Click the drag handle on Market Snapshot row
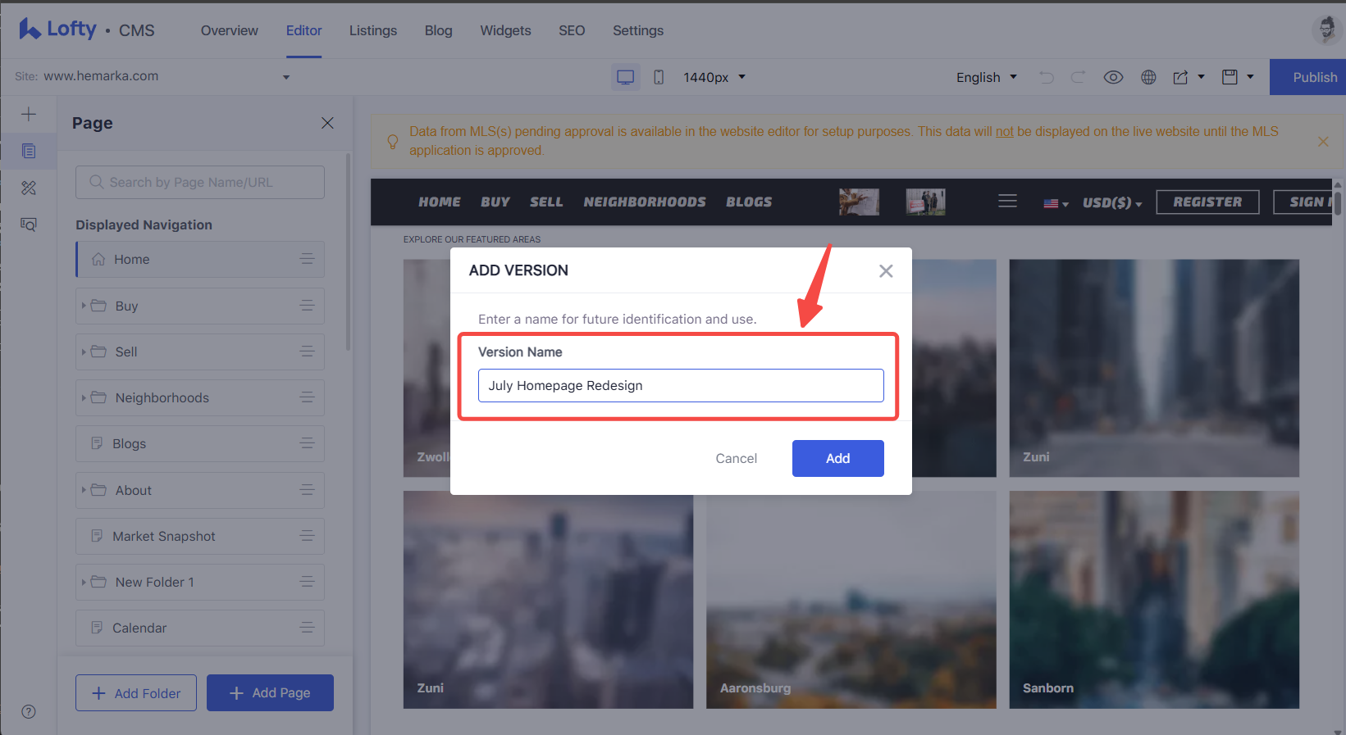Viewport: 1346px width, 735px height. coord(308,536)
